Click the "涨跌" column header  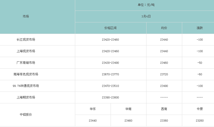[200, 28]
